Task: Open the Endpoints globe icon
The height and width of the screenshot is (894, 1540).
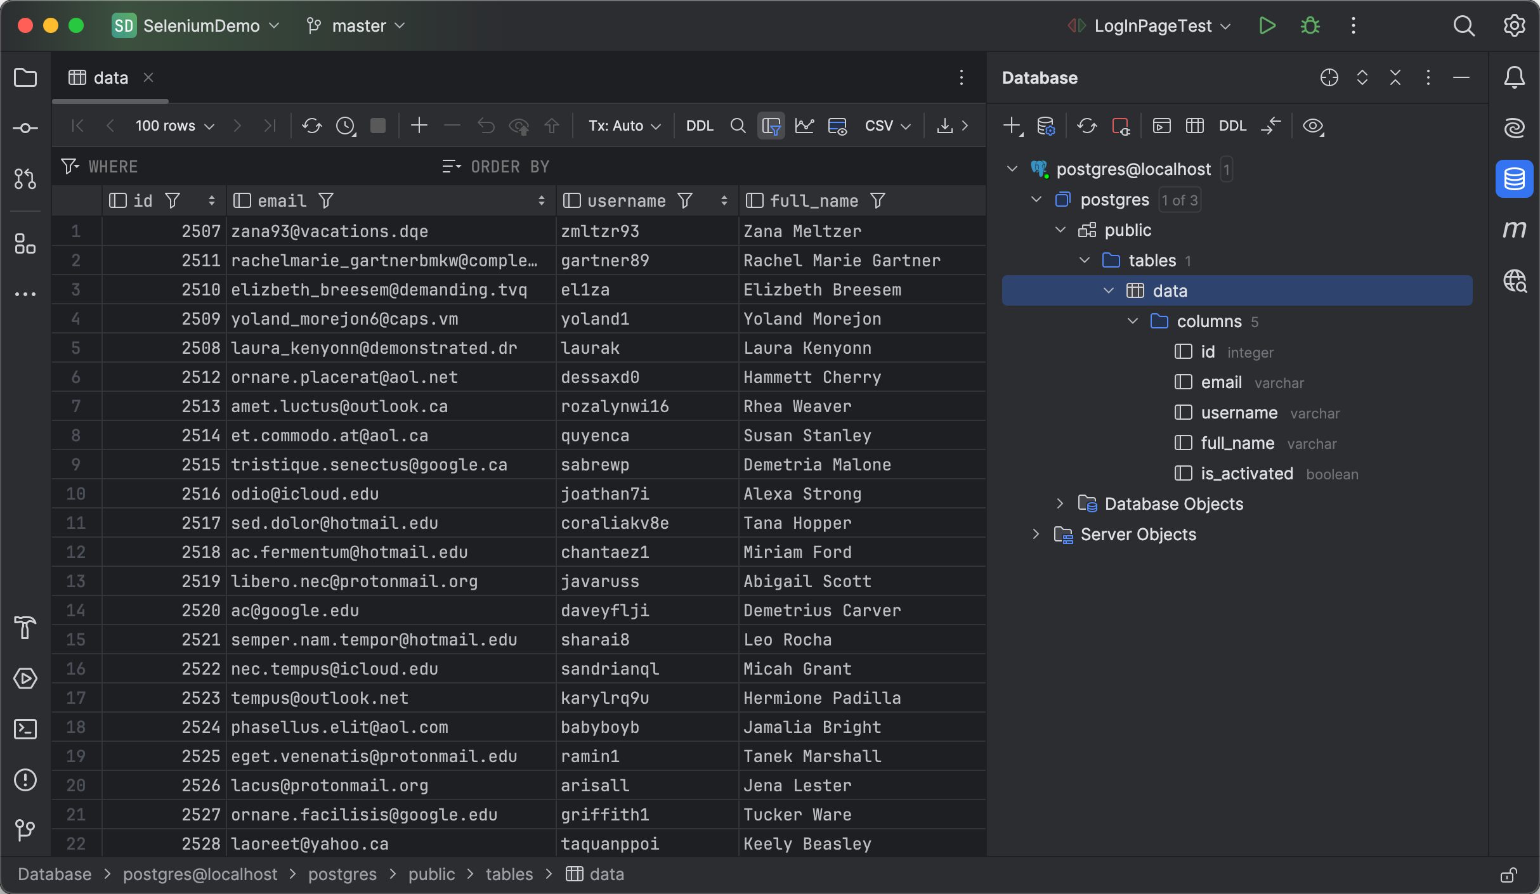Action: pyautogui.click(x=1515, y=280)
